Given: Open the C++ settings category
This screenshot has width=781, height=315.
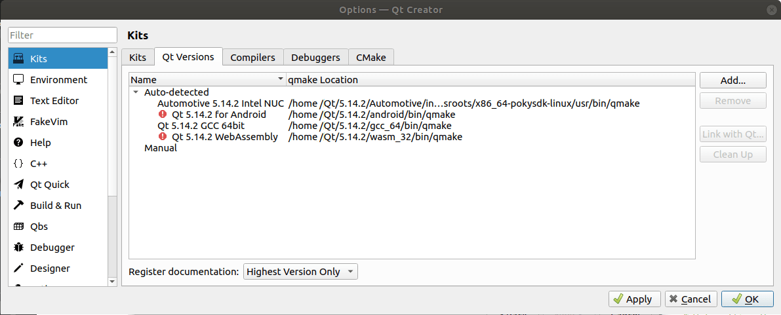Looking at the screenshot, I should click(x=38, y=164).
